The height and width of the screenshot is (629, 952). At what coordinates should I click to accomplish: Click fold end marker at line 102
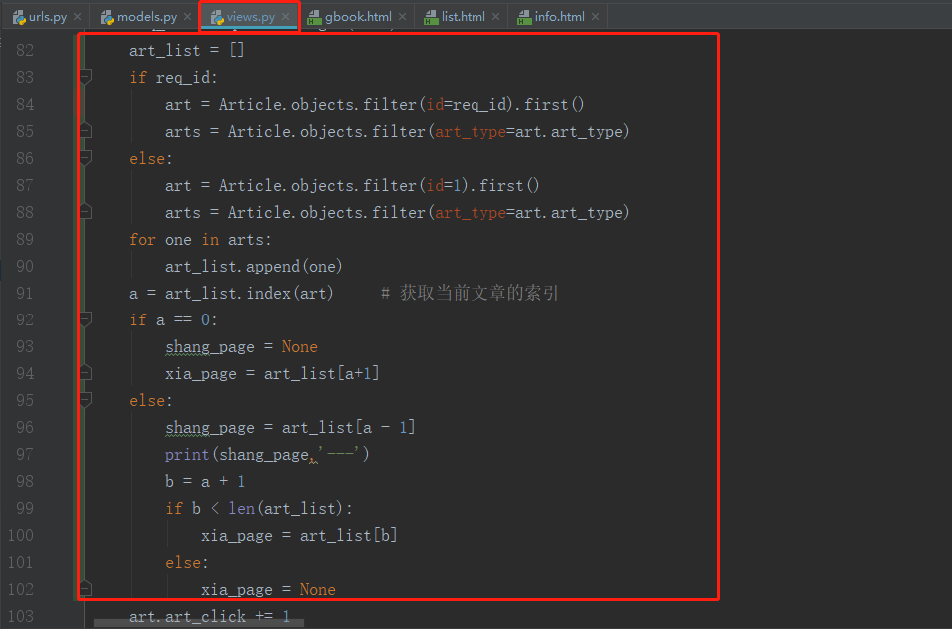[x=86, y=588]
